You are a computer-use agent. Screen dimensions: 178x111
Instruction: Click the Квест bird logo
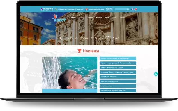(59, 18)
